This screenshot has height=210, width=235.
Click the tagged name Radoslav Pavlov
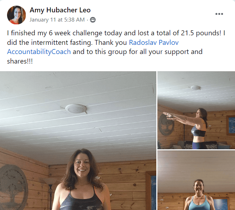(x=154, y=42)
